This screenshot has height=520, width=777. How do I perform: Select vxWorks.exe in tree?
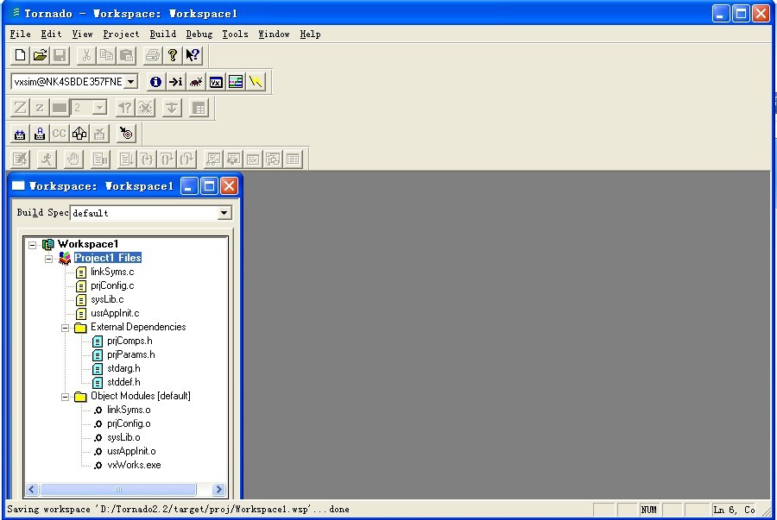(134, 465)
